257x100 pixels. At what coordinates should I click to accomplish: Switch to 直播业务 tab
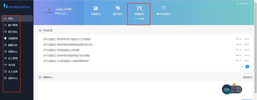click(139, 14)
